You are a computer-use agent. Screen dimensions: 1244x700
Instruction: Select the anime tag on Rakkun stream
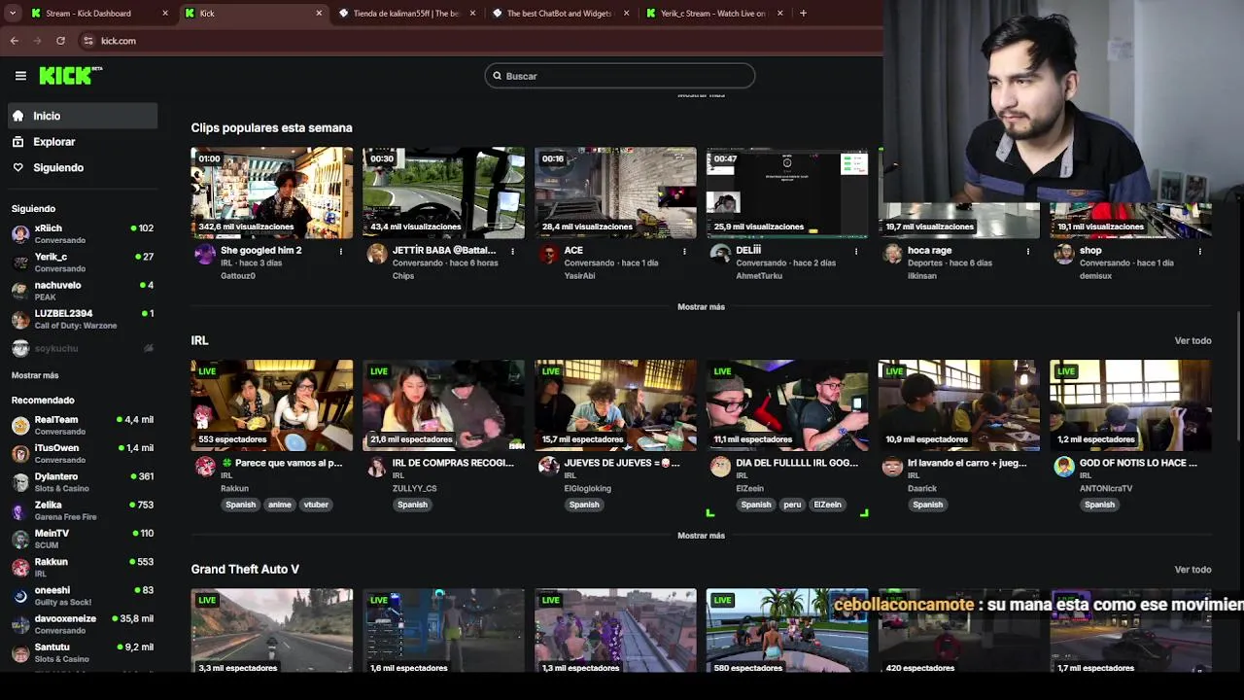(280, 505)
